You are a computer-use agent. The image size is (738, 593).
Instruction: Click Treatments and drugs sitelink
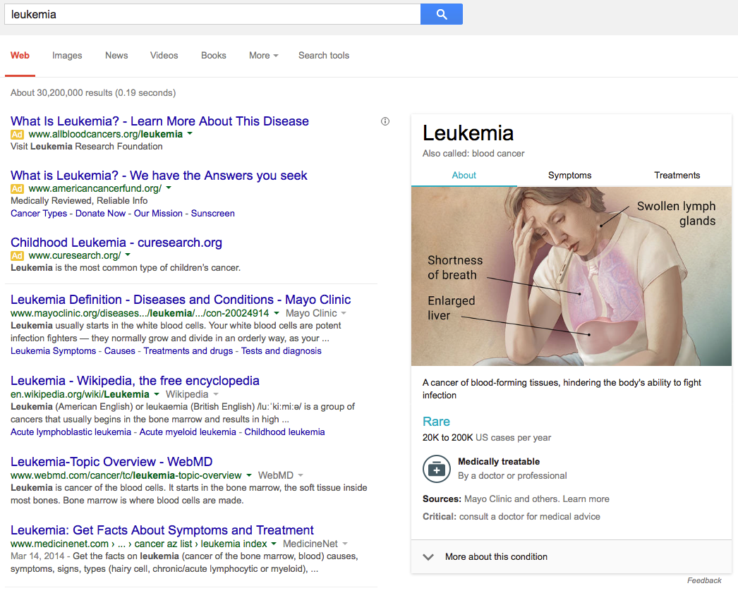(188, 351)
